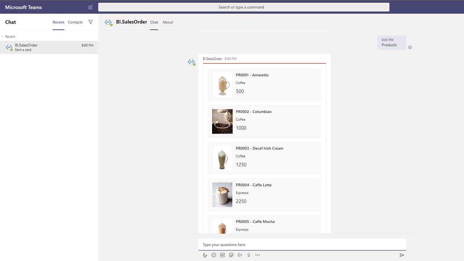Click the price 1000 value
The height and width of the screenshot is (261, 464).
click(241, 128)
